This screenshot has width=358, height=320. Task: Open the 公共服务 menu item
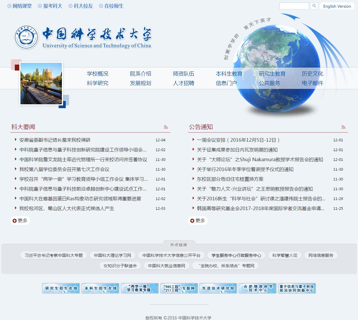click(269, 83)
